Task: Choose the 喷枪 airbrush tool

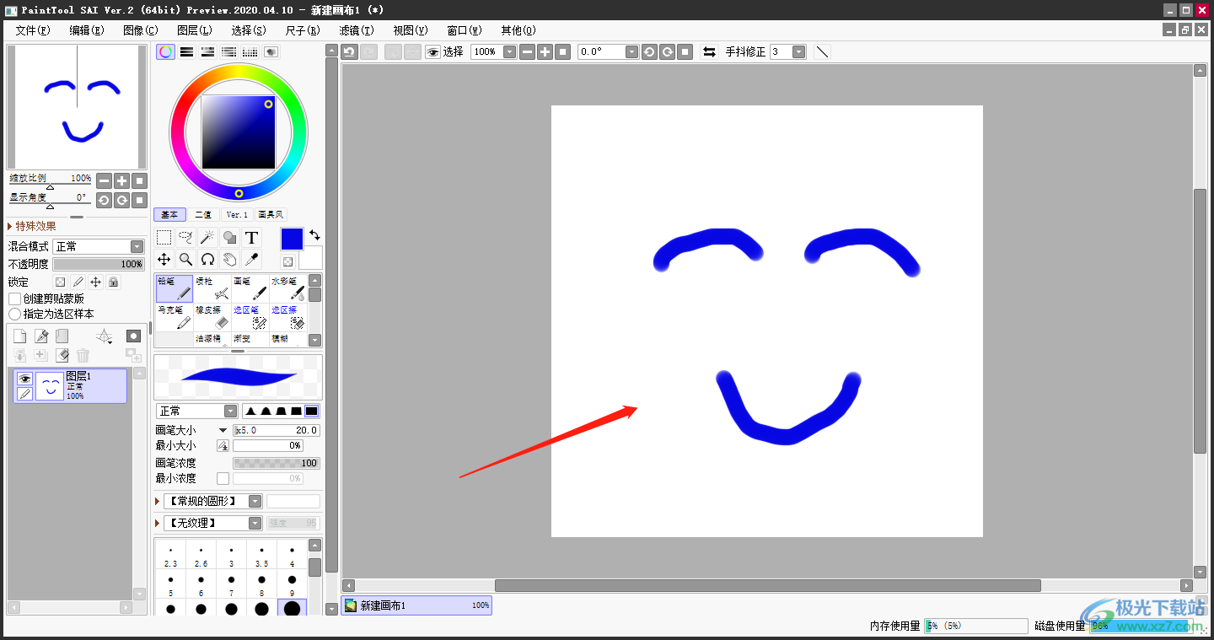Action: point(212,288)
